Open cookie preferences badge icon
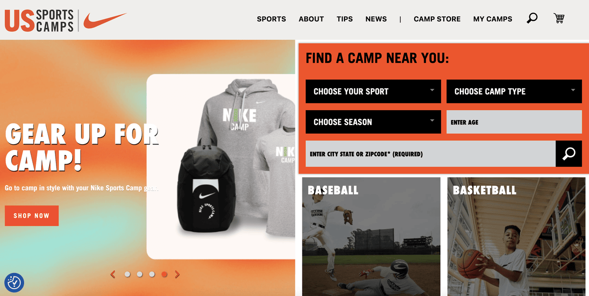 pyautogui.click(x=14, y=282)
